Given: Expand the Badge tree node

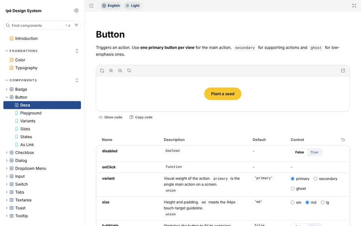Looking at the screenshot, I should tap(7, 89).
